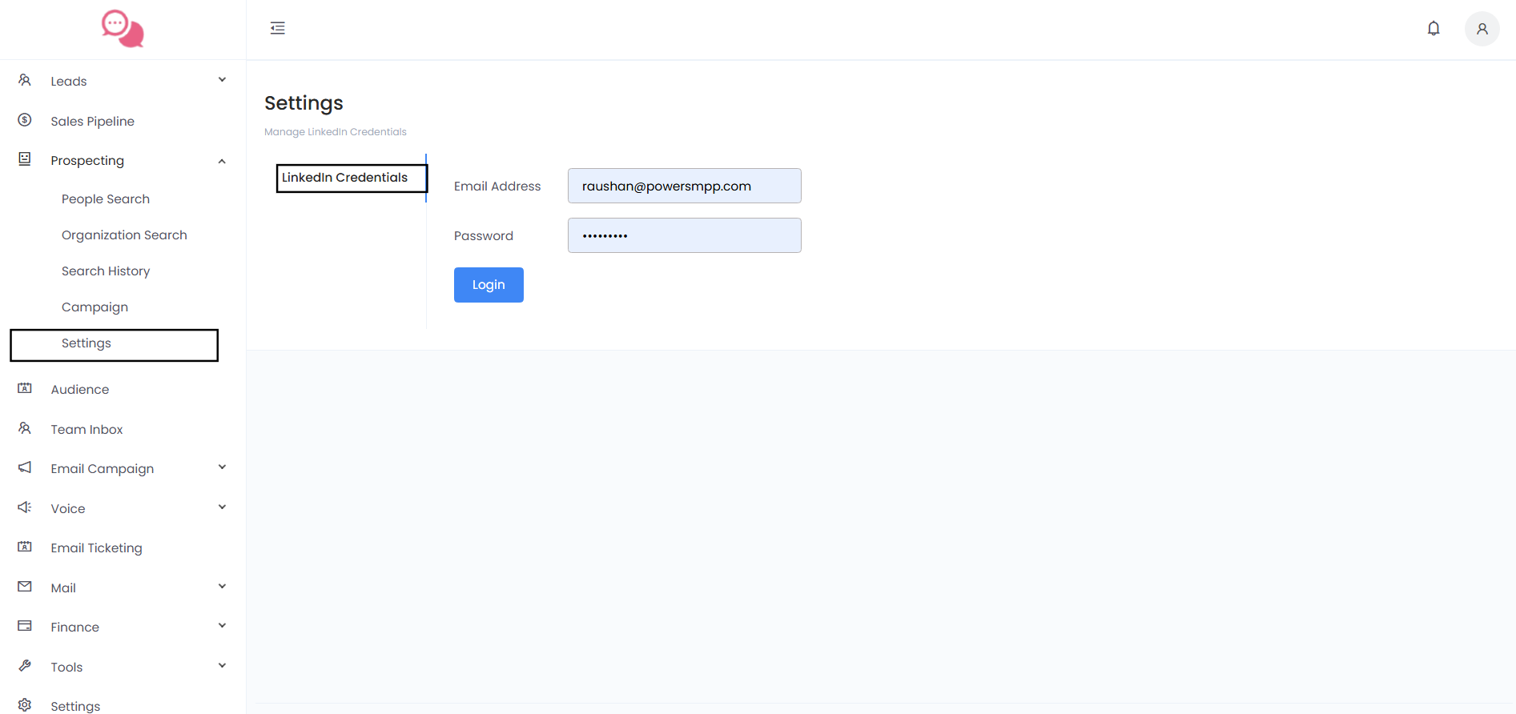
Task: Click the notification bell icon
Action: point(1434,29)
